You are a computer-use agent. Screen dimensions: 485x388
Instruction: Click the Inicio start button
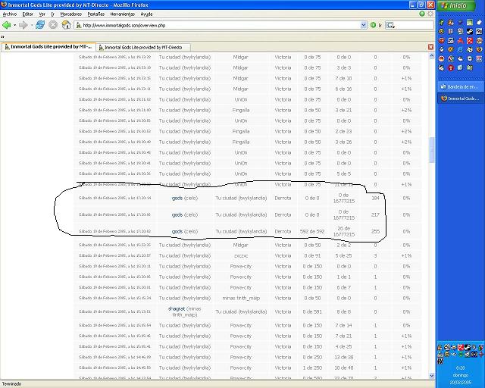coord(458,5)
